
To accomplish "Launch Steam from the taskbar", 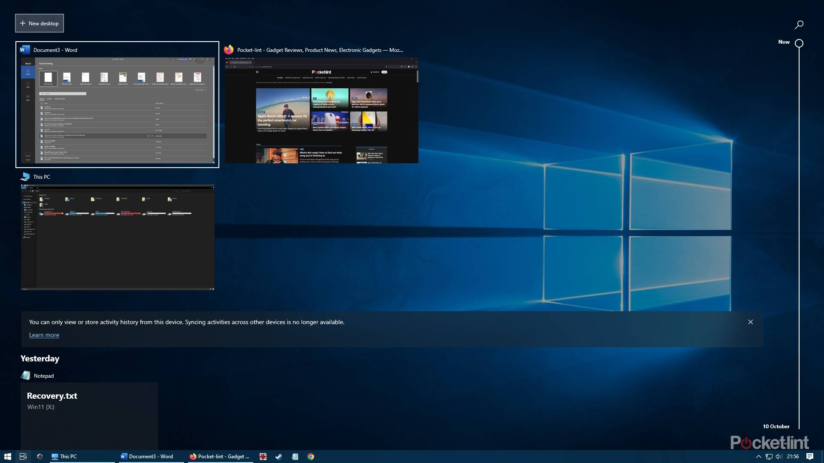I will (x=279, y=457).
